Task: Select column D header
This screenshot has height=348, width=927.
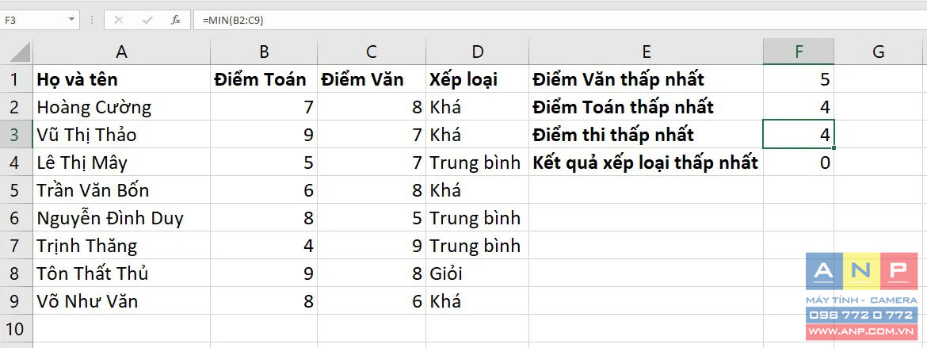Action: (477, 52)
